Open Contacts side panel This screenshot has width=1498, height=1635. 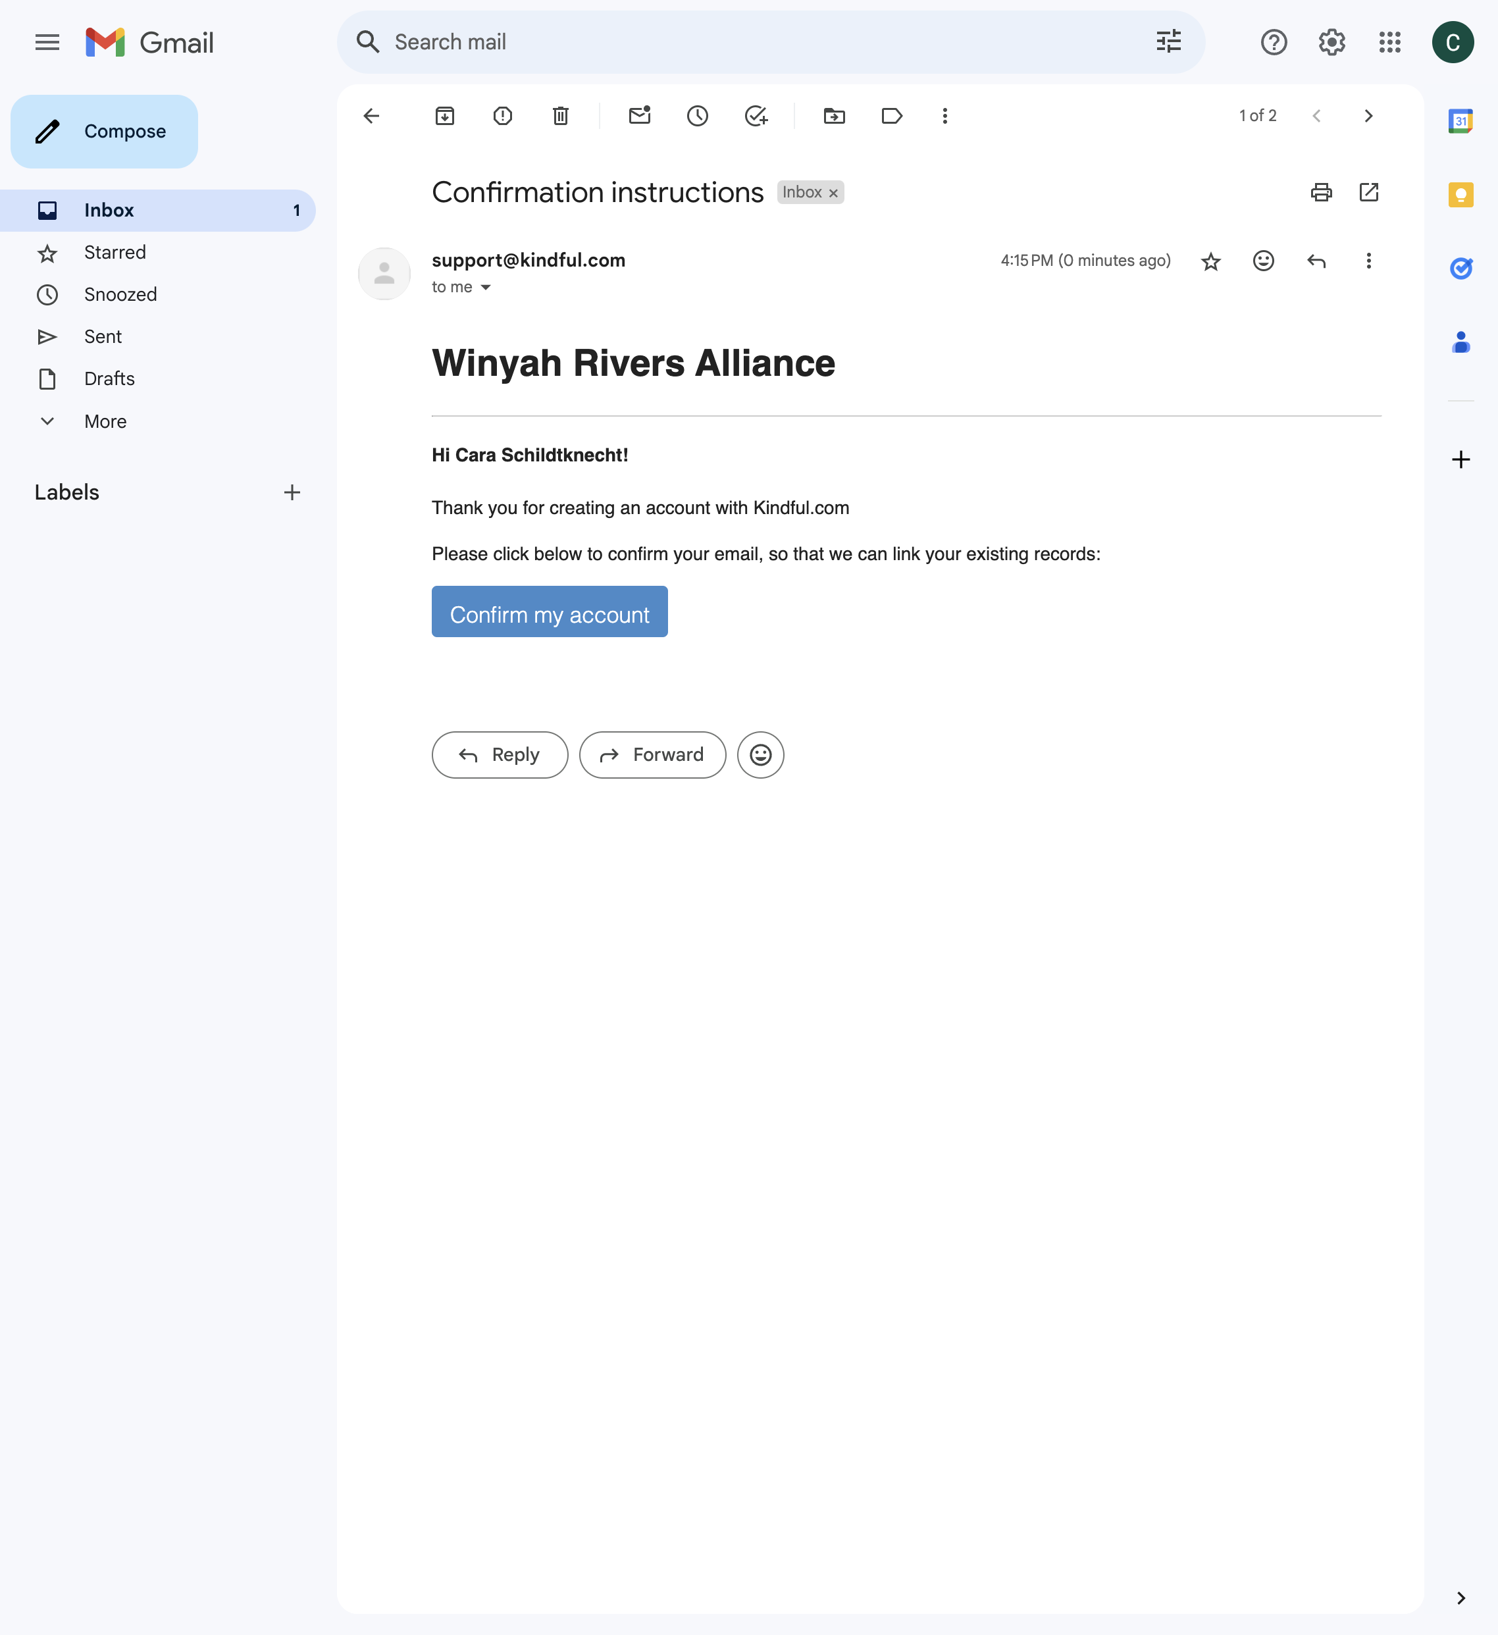point(1460,342)
